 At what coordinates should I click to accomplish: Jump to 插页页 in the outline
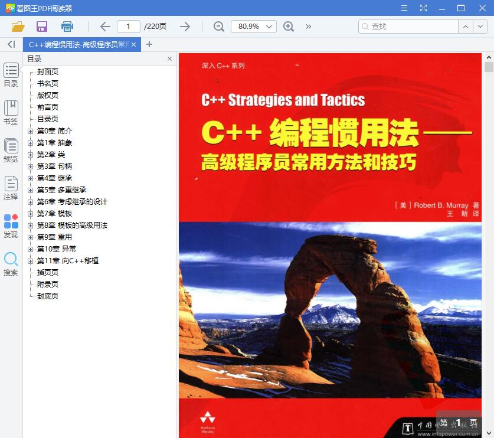48,272
